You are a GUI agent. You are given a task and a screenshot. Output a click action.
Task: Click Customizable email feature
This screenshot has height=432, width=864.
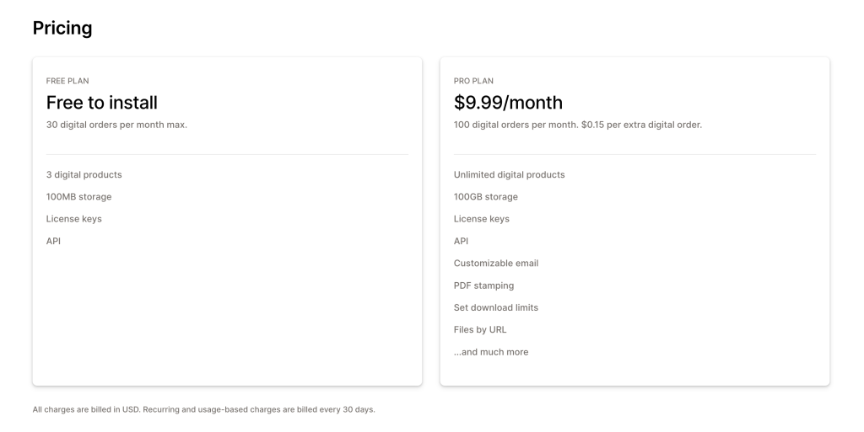tap(496, 264)
